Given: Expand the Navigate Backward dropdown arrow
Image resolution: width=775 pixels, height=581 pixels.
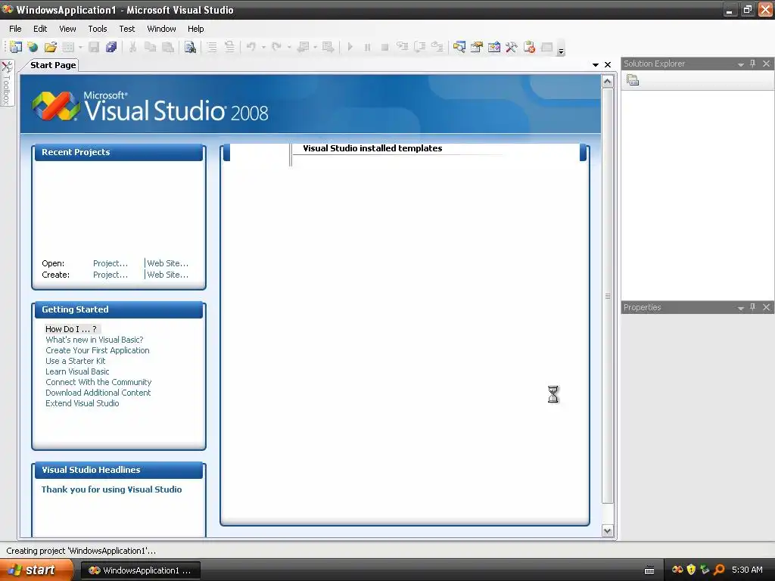Looking at the screenshot, I should (x=315, y=48).
